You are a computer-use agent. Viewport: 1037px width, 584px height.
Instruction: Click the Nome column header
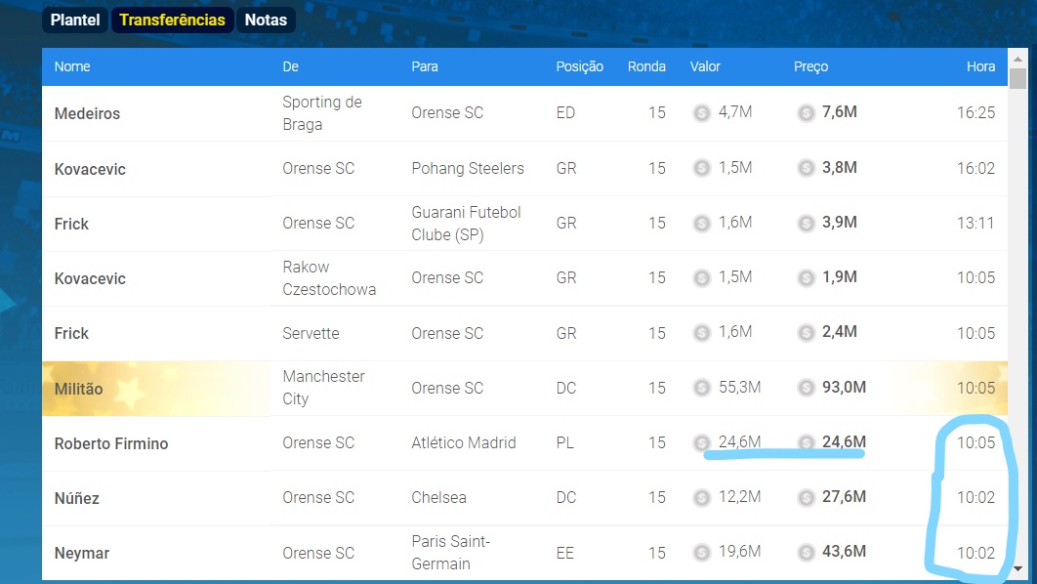coord(71,66)
